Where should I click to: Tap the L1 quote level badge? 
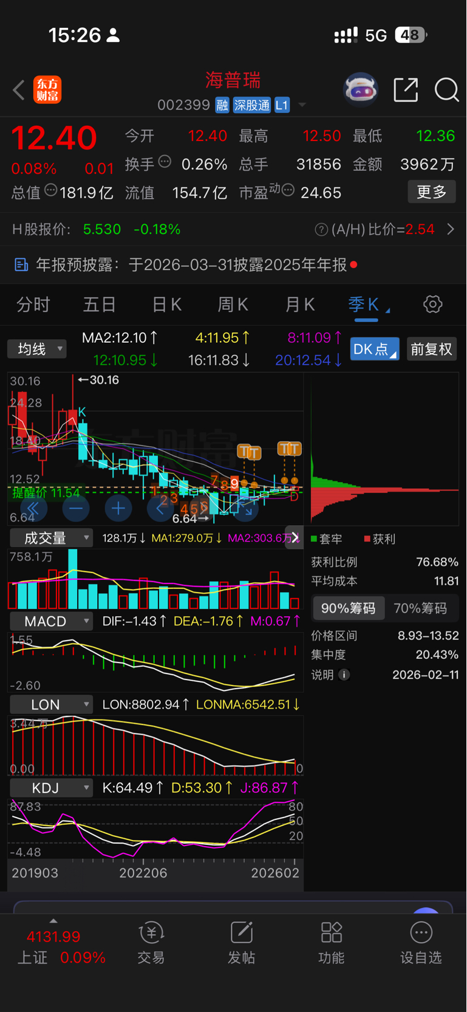282,105
